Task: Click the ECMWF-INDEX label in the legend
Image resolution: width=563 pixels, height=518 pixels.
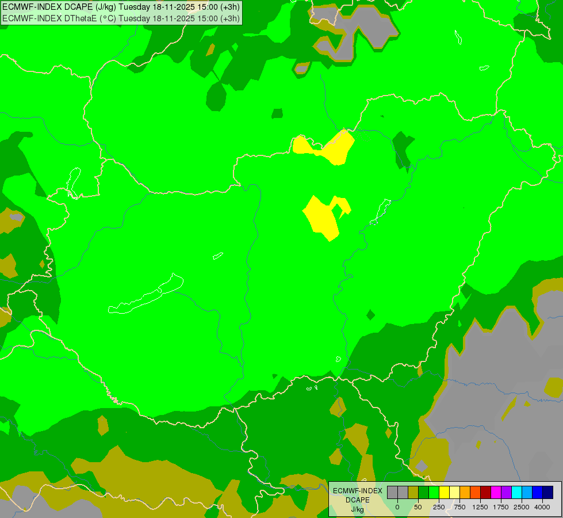Action: click(x=358, y=491)
